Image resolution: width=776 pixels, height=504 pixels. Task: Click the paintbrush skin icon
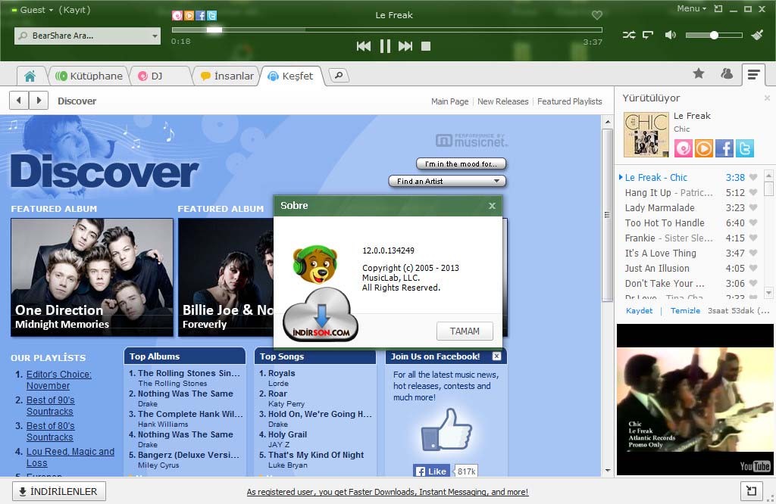pyautogui.click(x=757, y=35)
